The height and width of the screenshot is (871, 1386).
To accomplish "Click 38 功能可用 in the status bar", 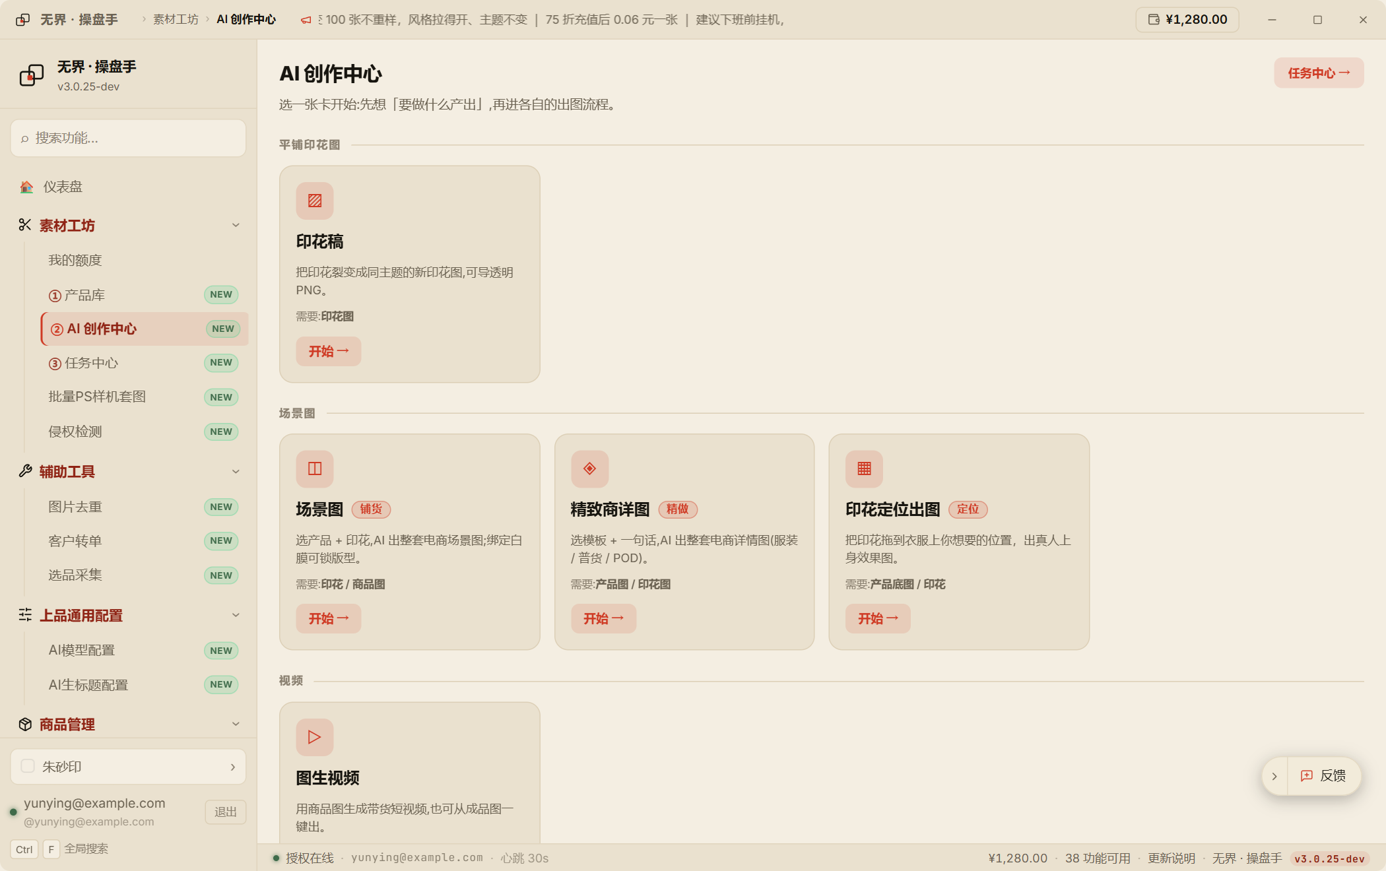I will [1098, 858].
